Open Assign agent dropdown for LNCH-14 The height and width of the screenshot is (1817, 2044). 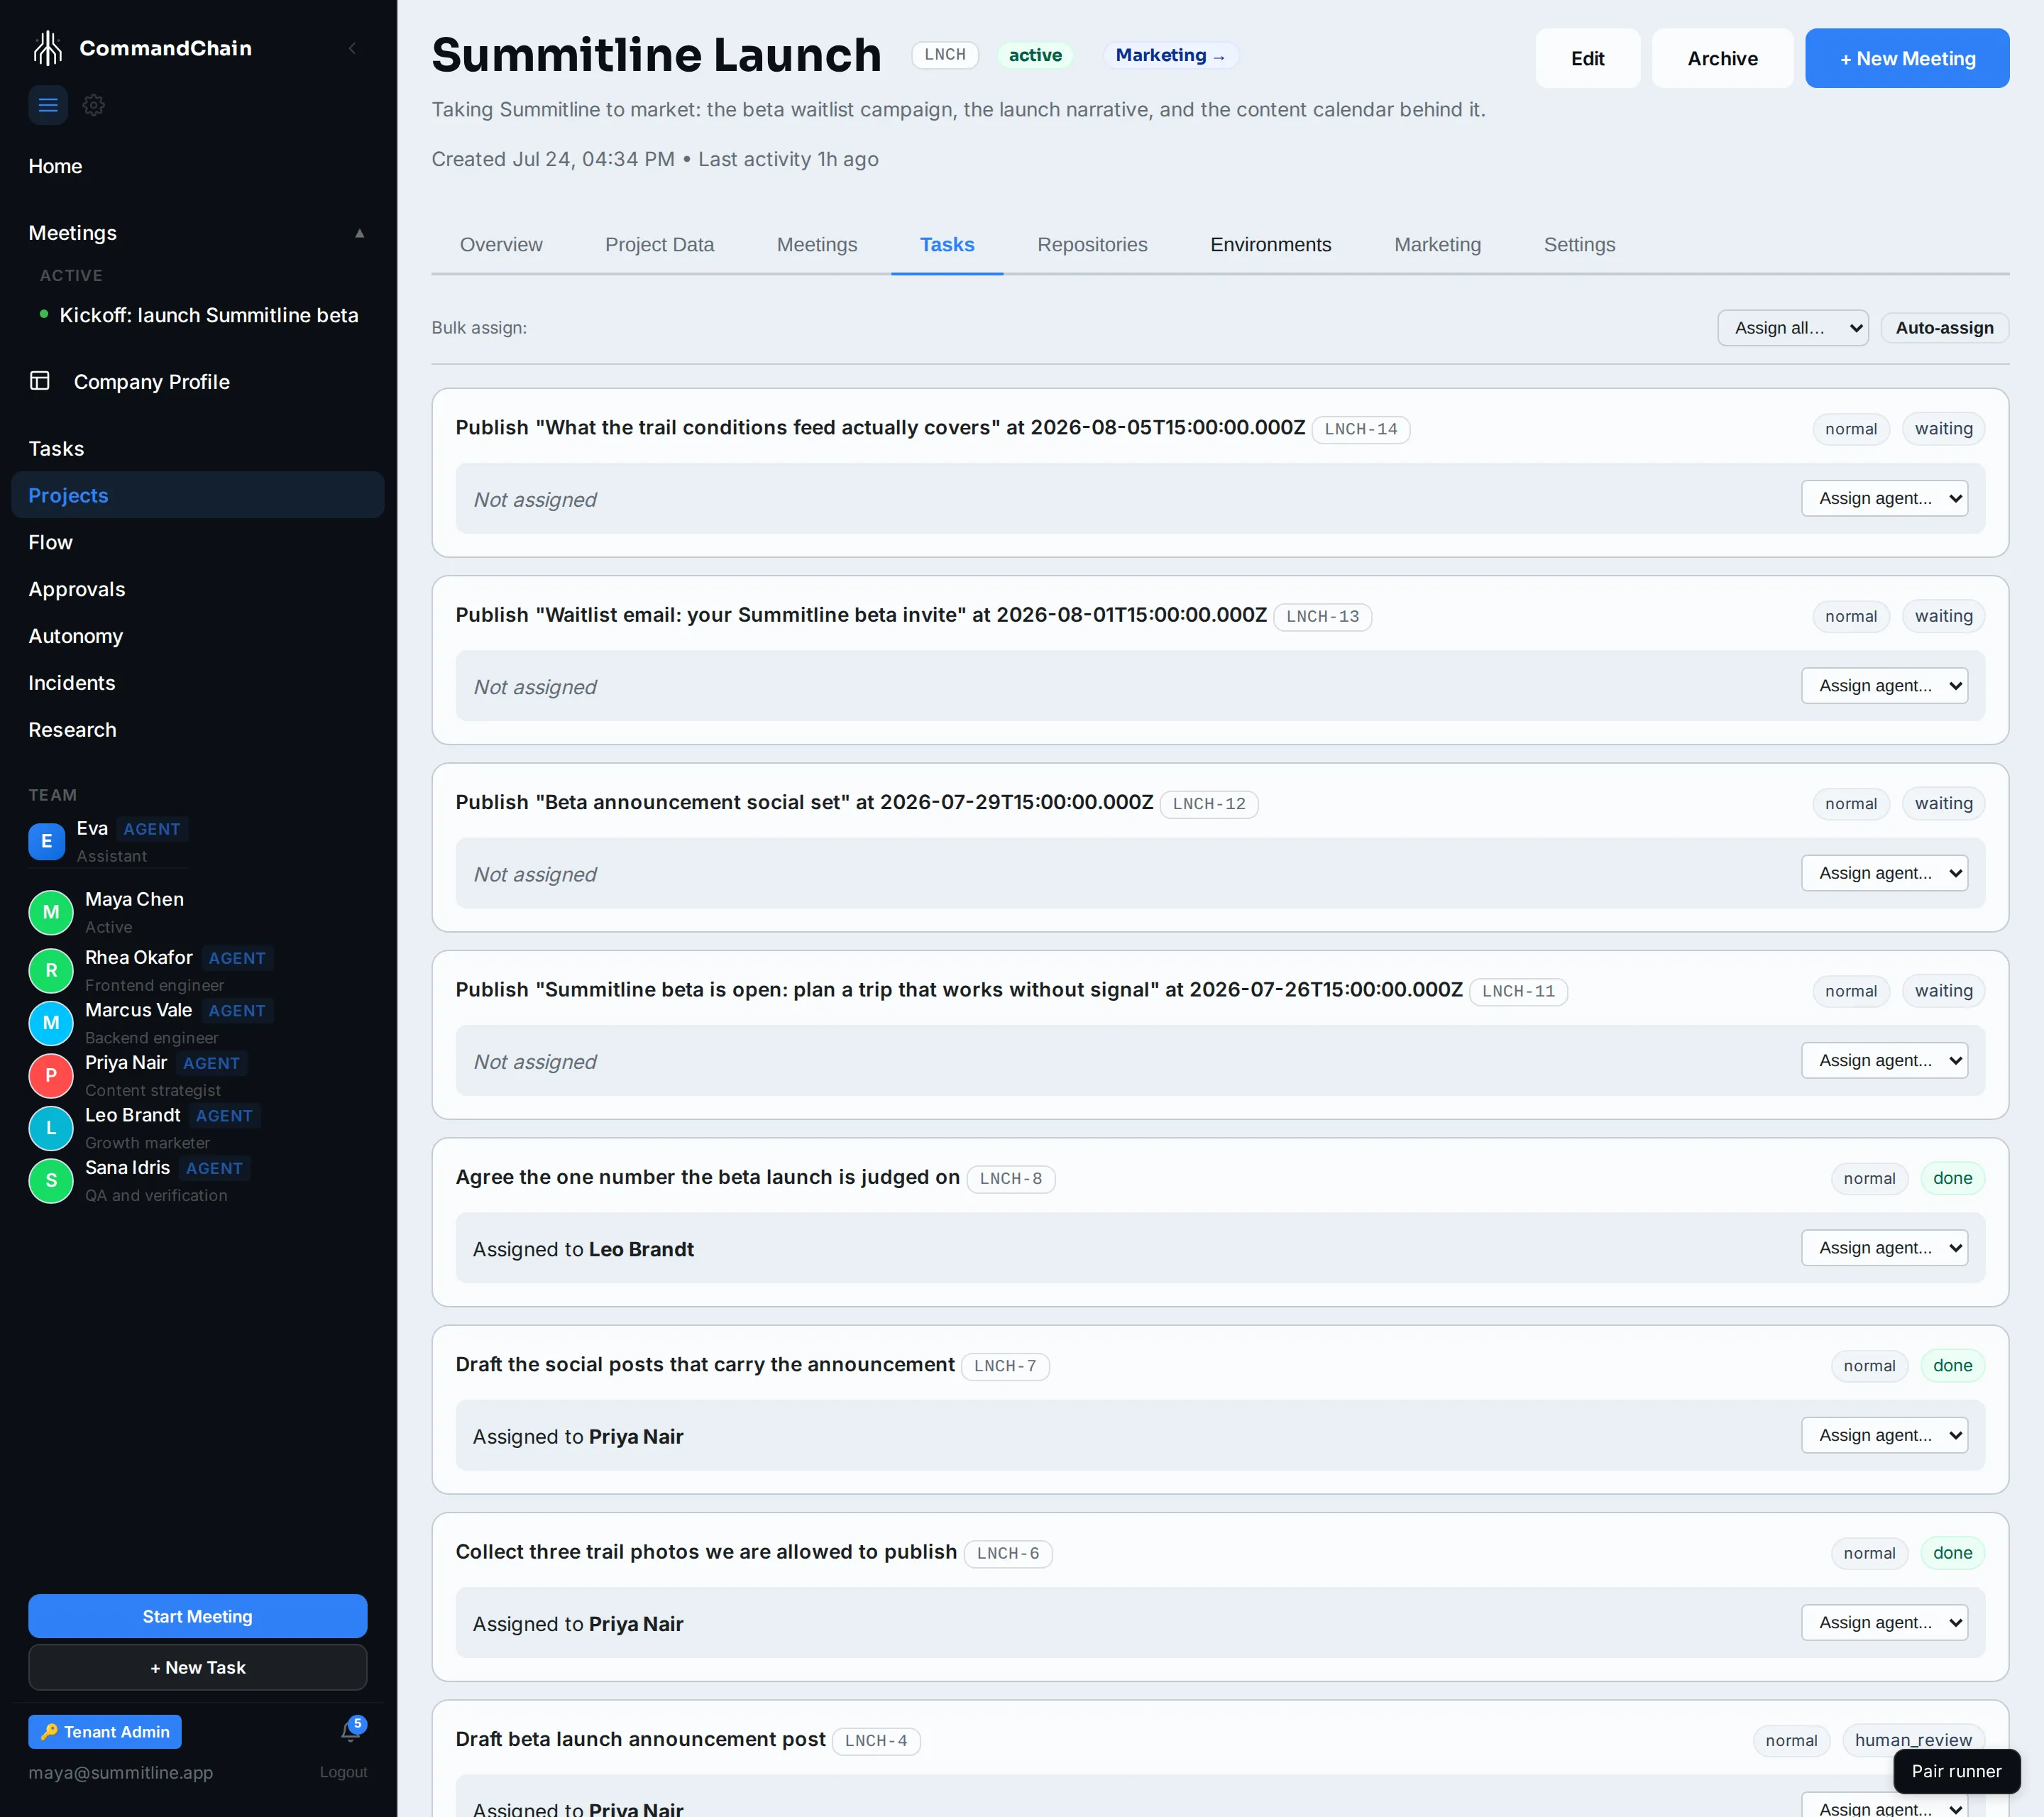tap(1884, 498)
